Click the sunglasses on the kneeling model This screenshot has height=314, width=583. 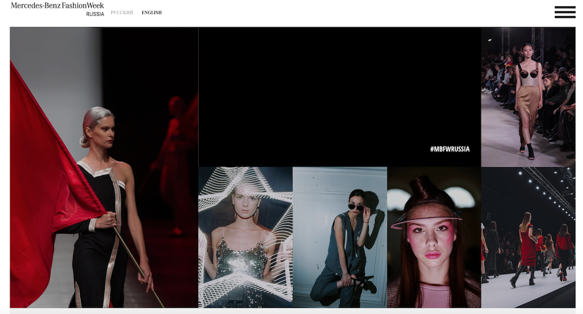coord(356,207)
